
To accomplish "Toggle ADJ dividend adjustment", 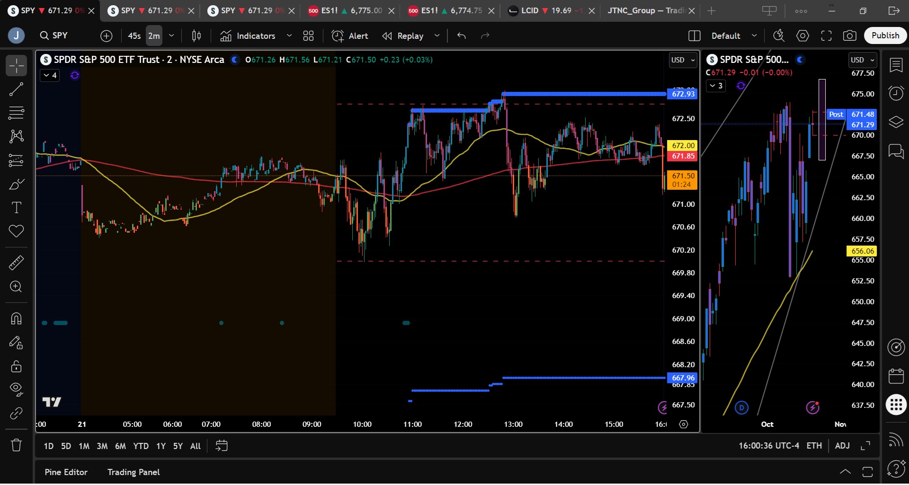I will [x=842, y=446].
